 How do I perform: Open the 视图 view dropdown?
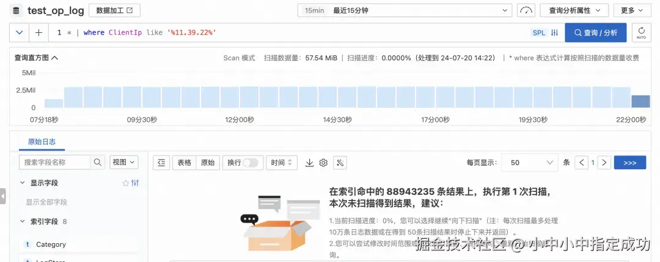[123, 162]
